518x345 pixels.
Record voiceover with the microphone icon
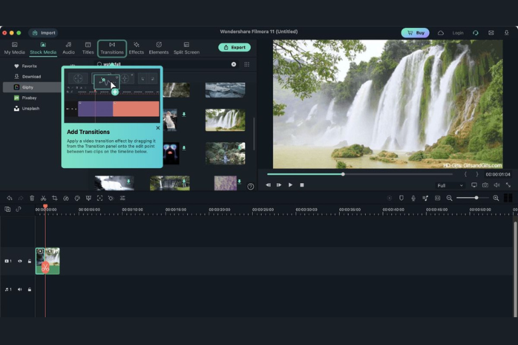pyautogui.click(x=413, y=198)
